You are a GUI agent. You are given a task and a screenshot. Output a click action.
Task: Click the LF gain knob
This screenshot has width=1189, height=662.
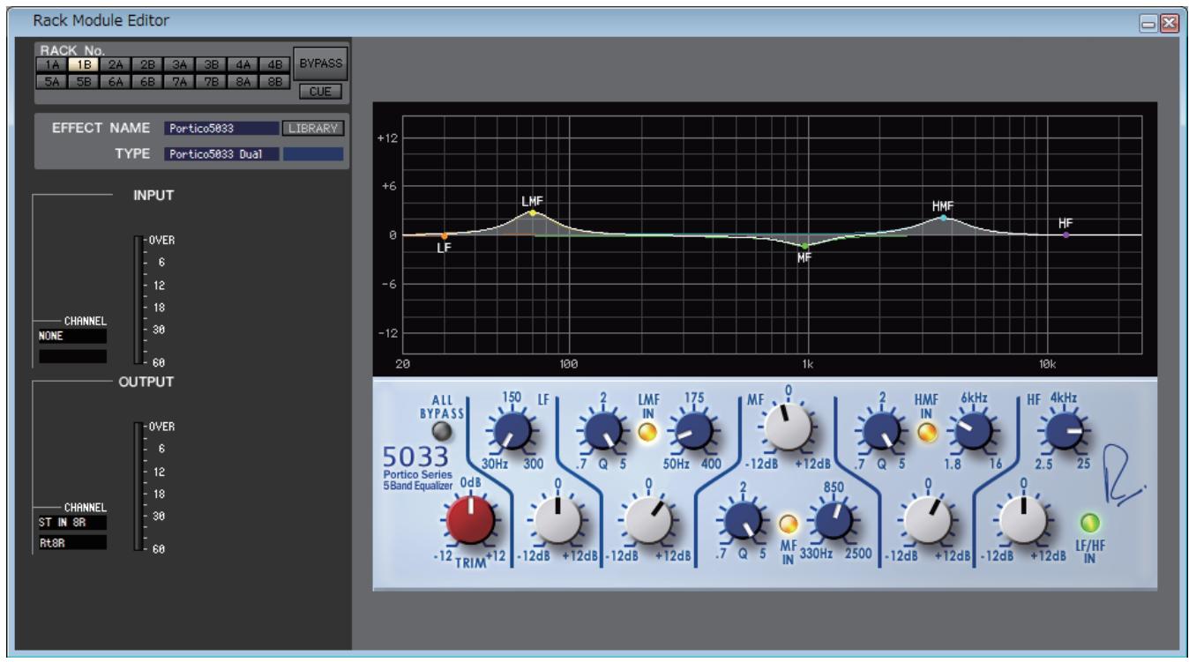pyautogui.click(x=557, y=521)
